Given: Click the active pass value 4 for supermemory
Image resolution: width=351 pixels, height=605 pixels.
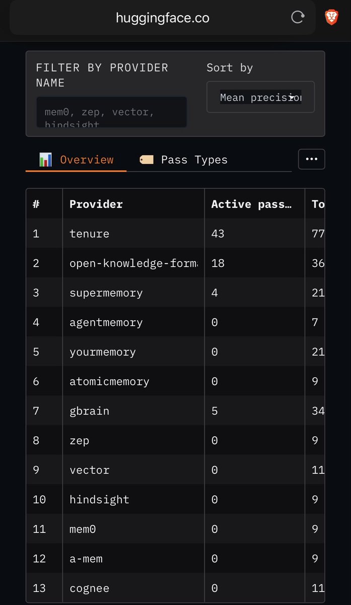Looking at the screenshot, I should click(215, 292).
